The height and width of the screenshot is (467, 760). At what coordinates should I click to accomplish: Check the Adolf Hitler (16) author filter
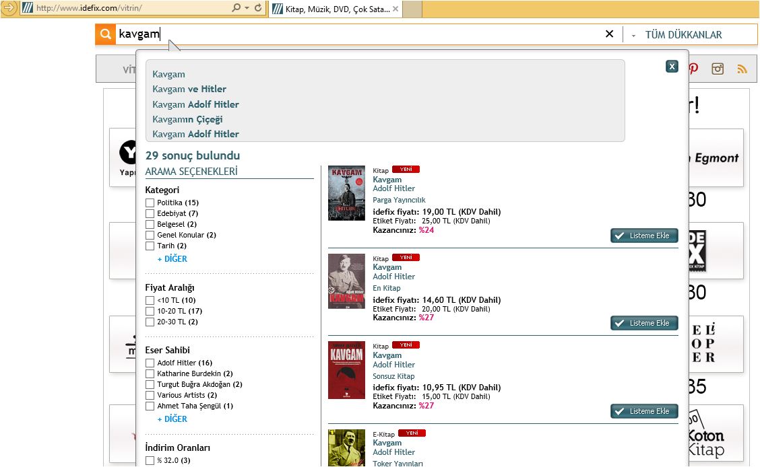[x=150, y=363]
